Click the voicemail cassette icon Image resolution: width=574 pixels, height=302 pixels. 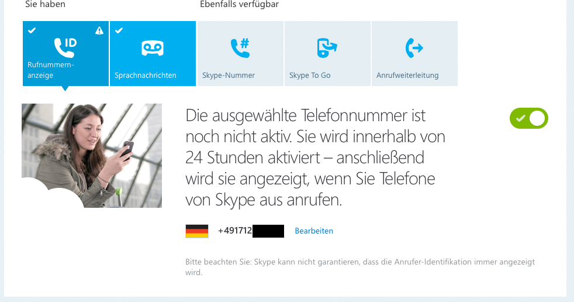coord(153,48)
